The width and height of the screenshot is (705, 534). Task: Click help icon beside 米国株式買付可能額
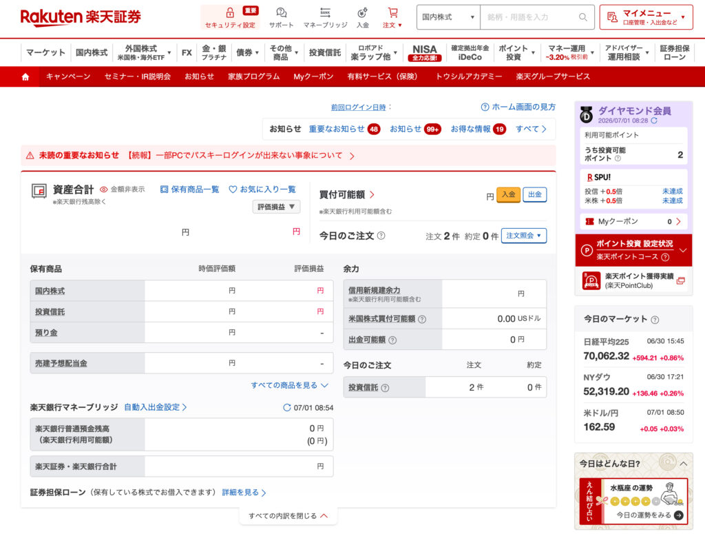pos(422,319)
